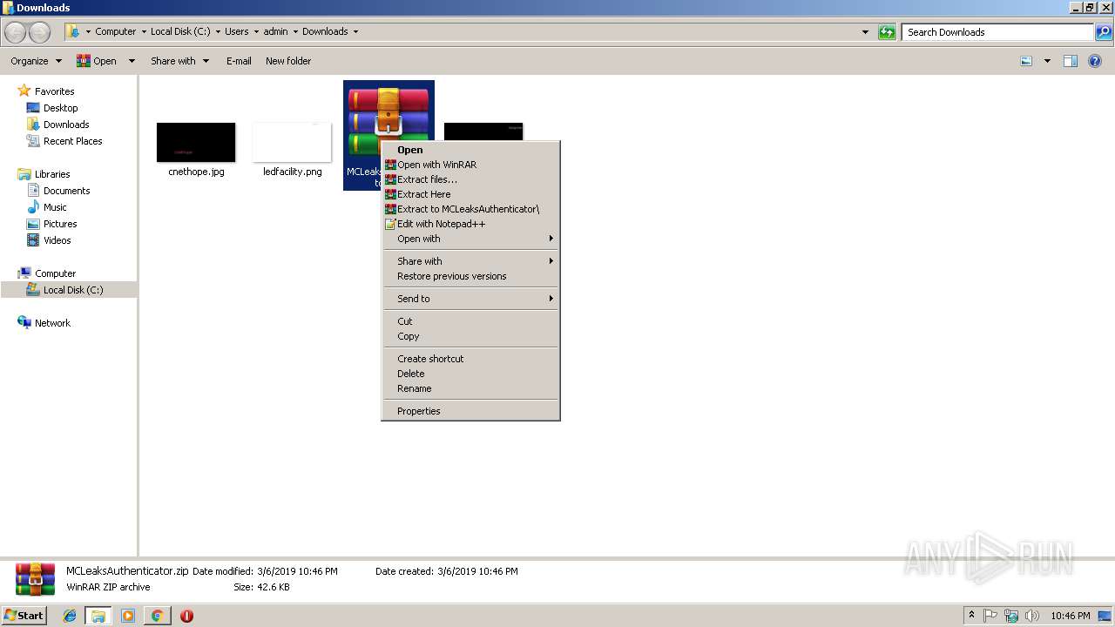Click the toolbar Open button
The image size is (1115, 627).
(x=97, y=61)
